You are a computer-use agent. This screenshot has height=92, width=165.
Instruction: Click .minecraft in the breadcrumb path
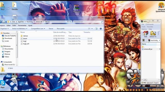tap(39, 22)
